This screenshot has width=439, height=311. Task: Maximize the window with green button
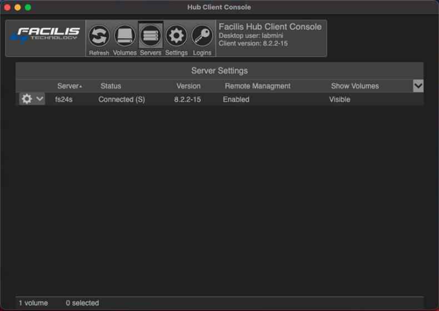click(28, 7)
